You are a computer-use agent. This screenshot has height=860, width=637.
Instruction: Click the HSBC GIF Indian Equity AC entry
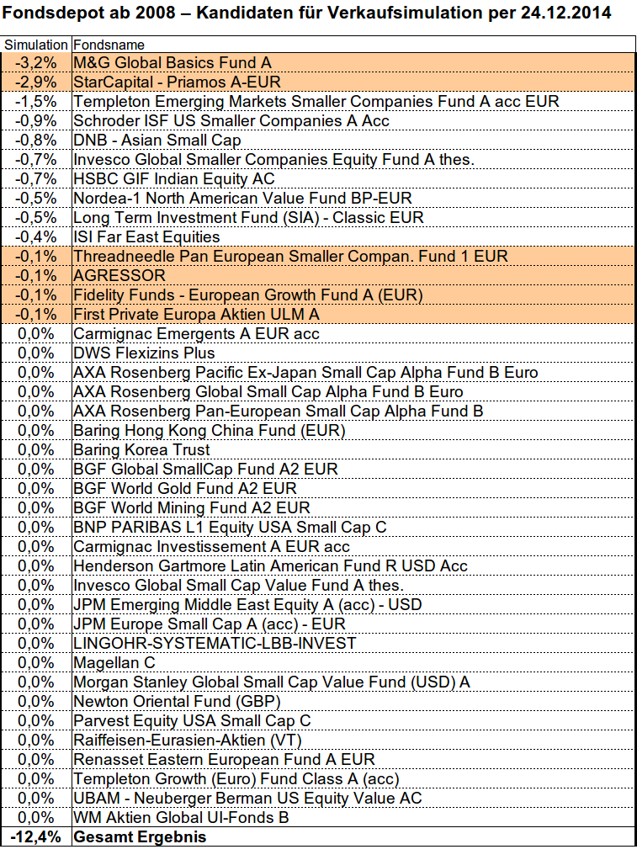click(173, 179)
